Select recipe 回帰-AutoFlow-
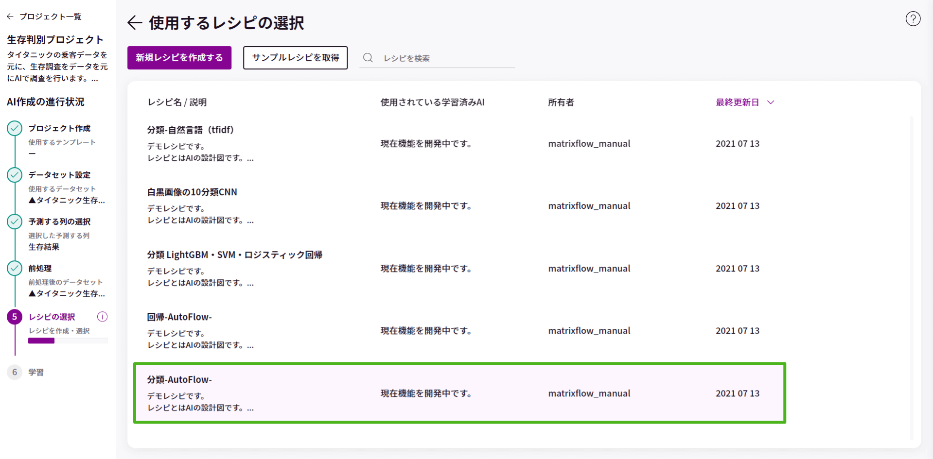The width and height of the screenshot is (933, 459). click(x=459, y=331)
